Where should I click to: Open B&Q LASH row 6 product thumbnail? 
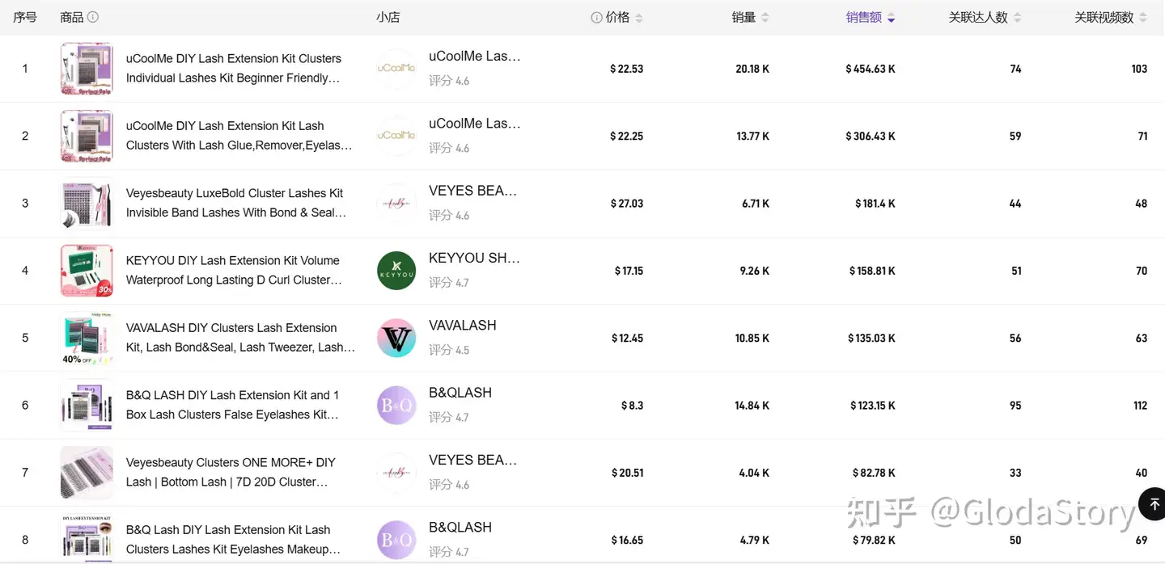(x=87, y=405)
